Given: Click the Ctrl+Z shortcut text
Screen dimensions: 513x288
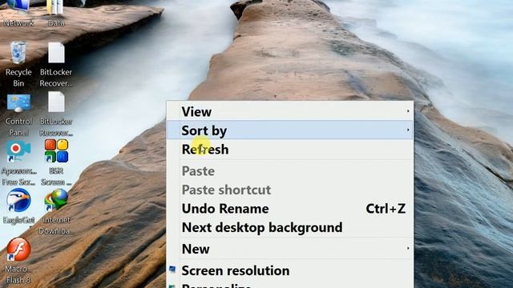Looking at the screenshot, I should (386, 209).
